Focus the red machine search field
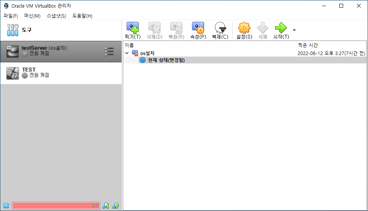The width and height of the screenshot is (368, 211). coord(56,206)
